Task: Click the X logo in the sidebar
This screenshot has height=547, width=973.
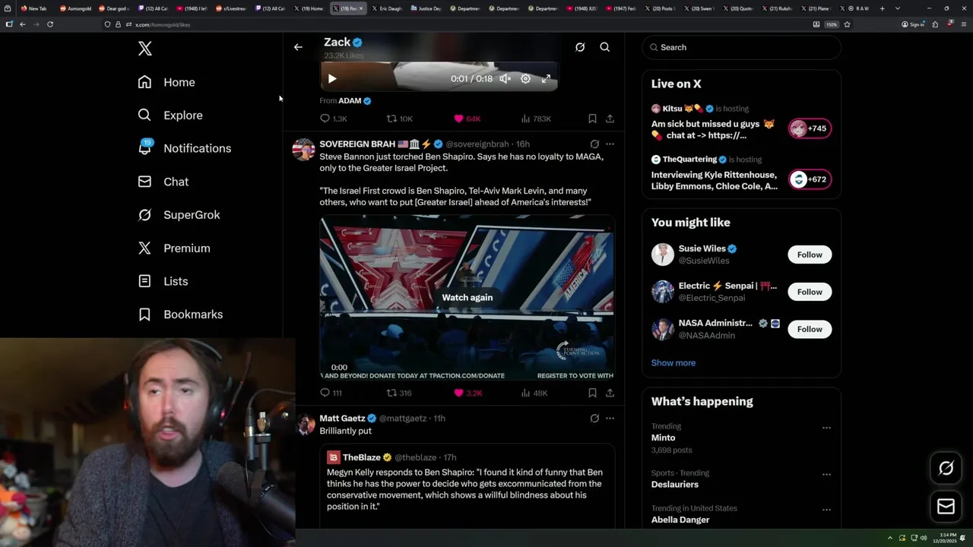Action: click(x=144, y=49)
